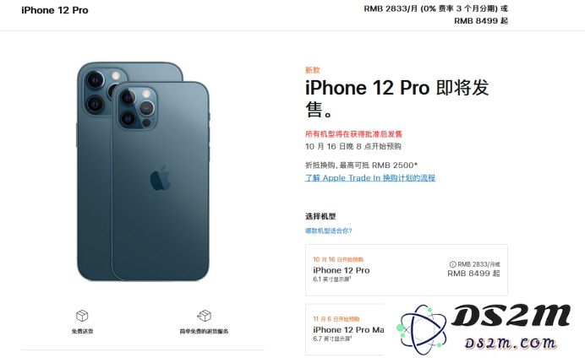Click the free returns package icon
The height and width of the screenshot is (358, 585).
tap(204, 316)
